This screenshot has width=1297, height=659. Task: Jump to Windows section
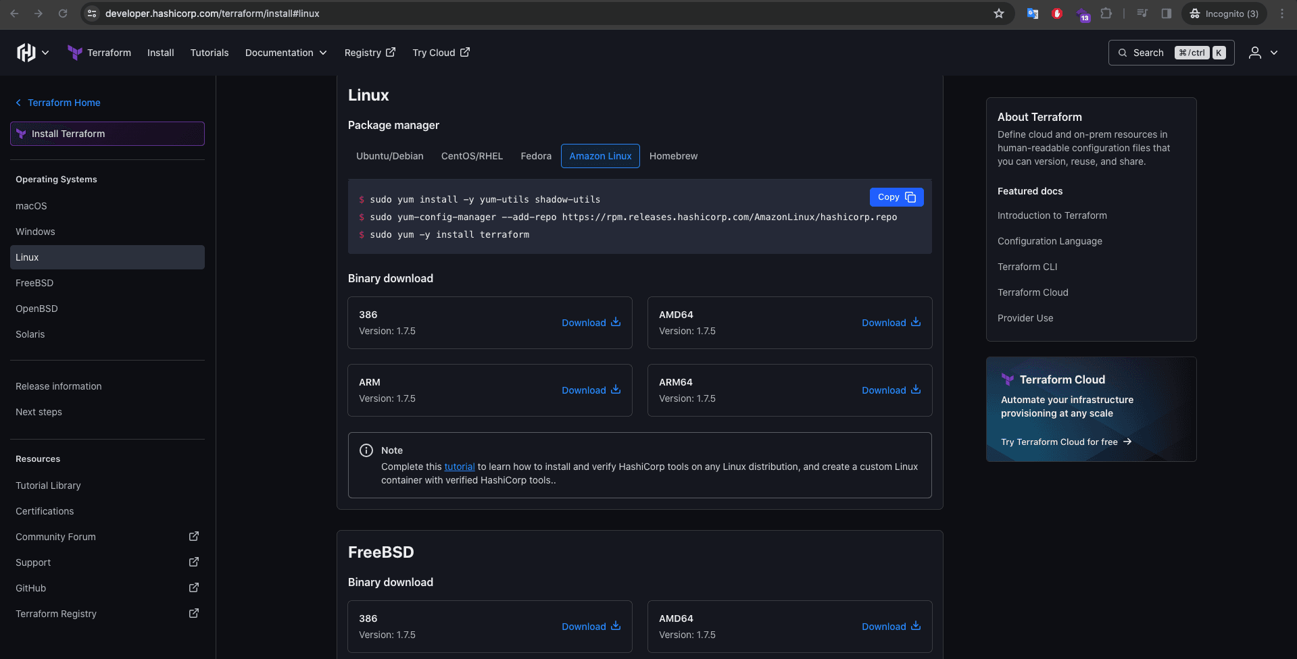pyautogui.click(x=35, y=232)
